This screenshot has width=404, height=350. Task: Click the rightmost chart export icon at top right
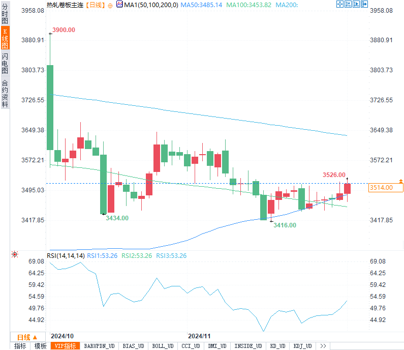coord(364,4)
